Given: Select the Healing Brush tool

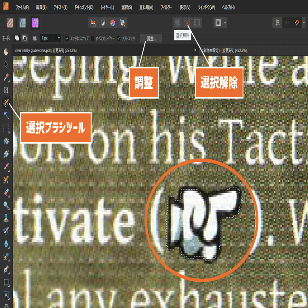Looking at the screenshot, I should (6, 257).
